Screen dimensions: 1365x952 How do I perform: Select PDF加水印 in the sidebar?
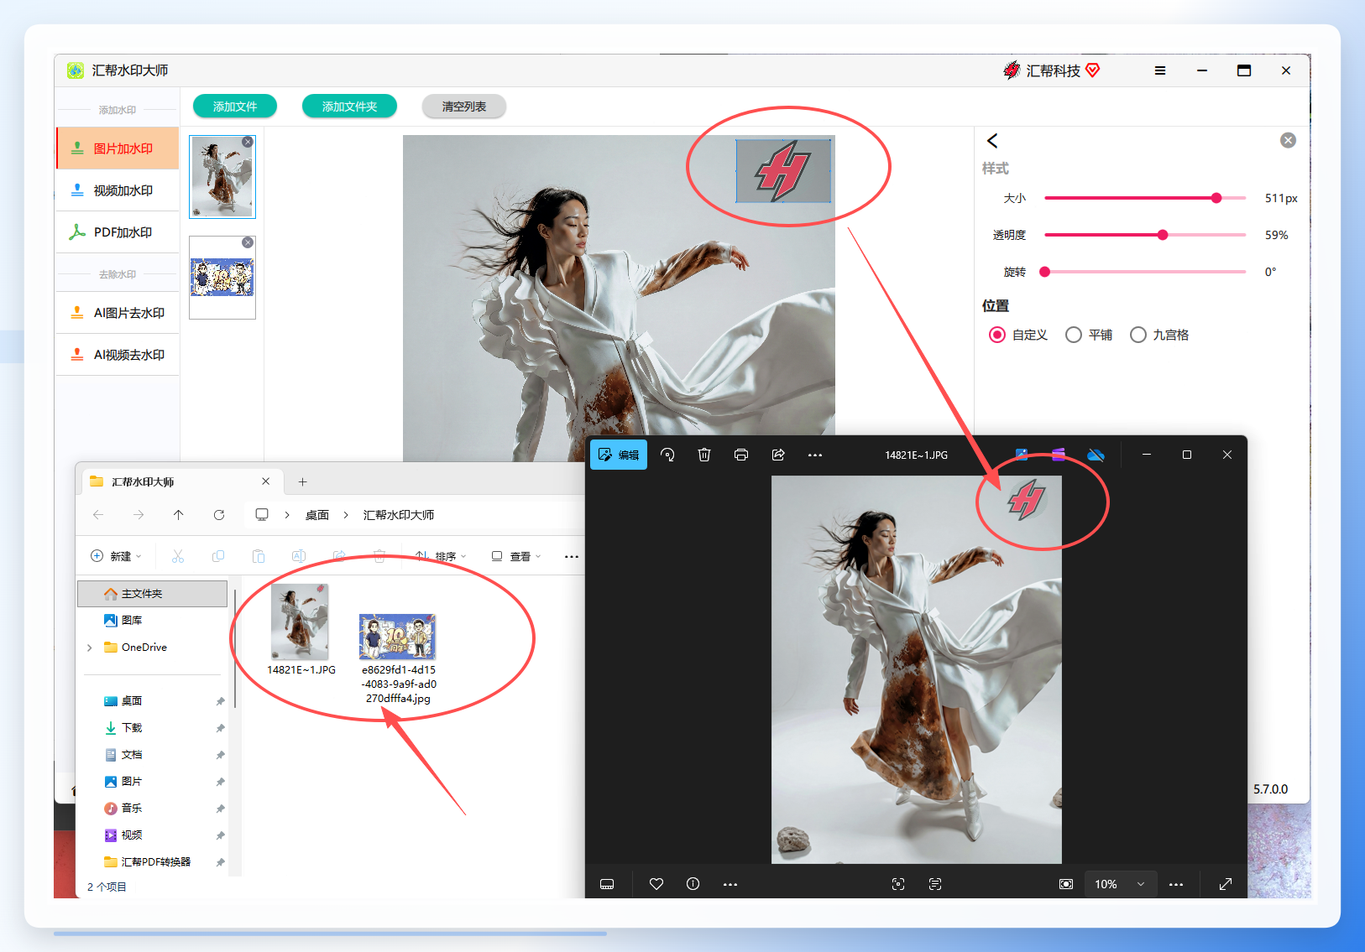tap(118, 232)
